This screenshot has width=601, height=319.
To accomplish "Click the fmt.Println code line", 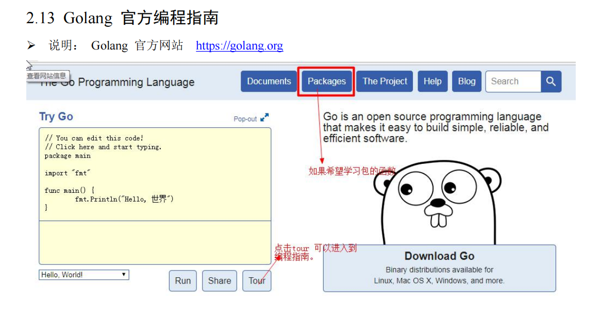I will (124, 199).
